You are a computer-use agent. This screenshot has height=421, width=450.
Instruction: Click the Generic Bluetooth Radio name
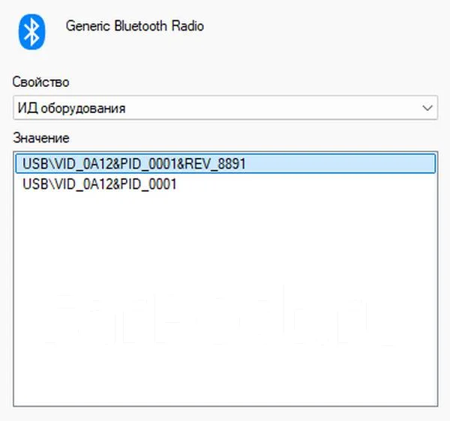click(135, 25)
